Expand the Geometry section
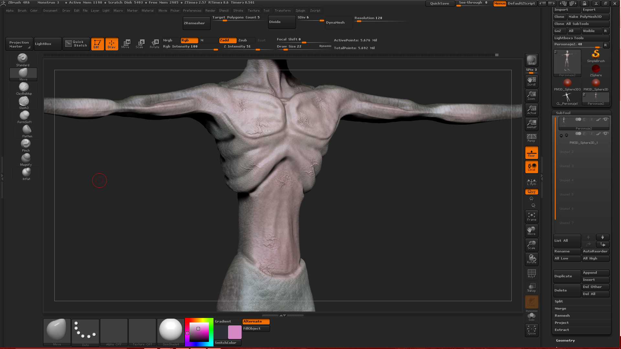621x349 pixels. pyautogui.click(x=565, y=341)
